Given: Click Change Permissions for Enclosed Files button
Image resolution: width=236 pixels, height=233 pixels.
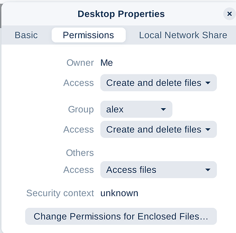Looking at the screenshot, I should pyautogui.click(x=121, y=216).
